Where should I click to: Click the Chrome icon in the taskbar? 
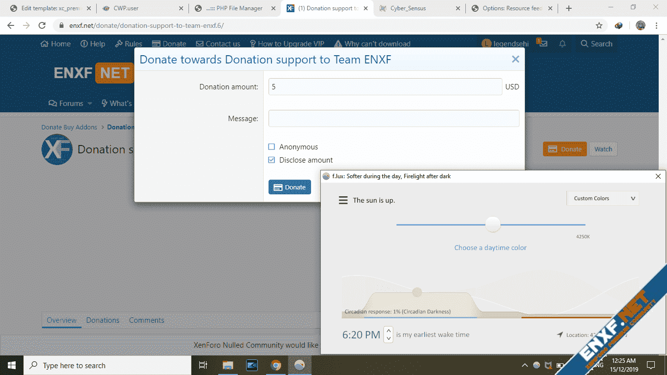[276, 365]
